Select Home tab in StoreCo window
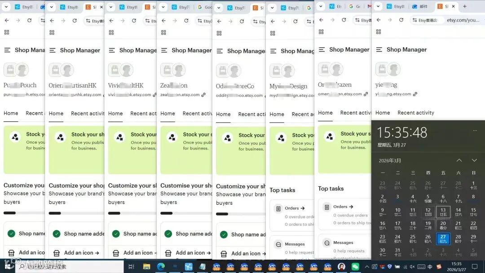This screenshot has width=485, height=273. pyautogui.click(x=223, y=114)
